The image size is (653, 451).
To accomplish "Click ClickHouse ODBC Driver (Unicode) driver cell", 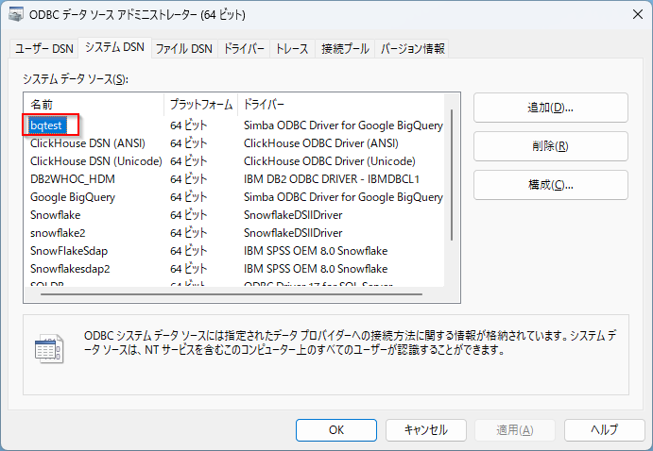I will point(330,161).
